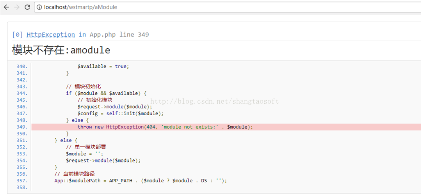Click the code '$request->module($module);' on line 354
The image size is (422, 194).
[x=103, y=160]
